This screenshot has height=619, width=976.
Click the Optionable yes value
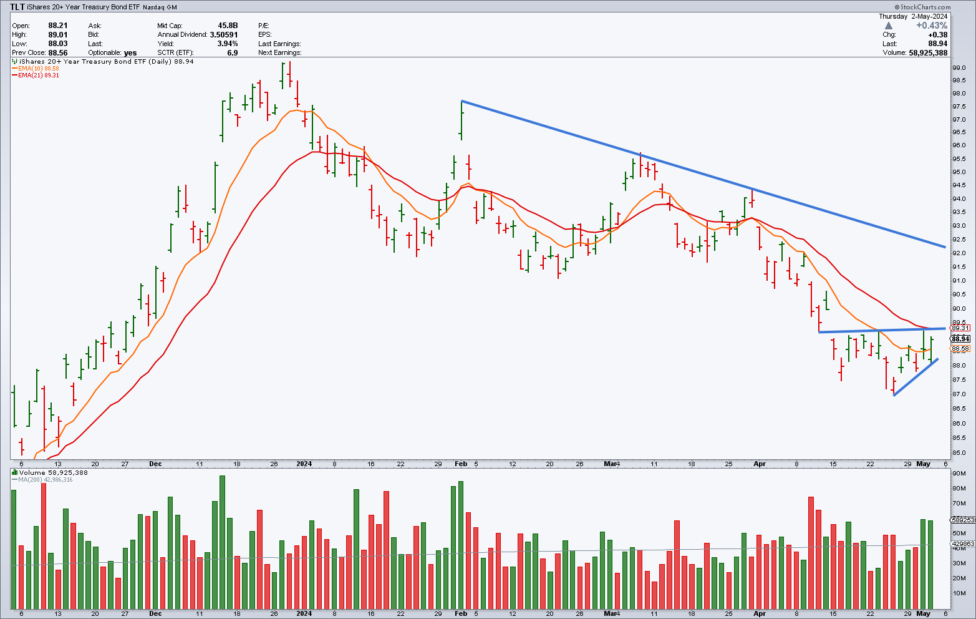pos(130,53)
